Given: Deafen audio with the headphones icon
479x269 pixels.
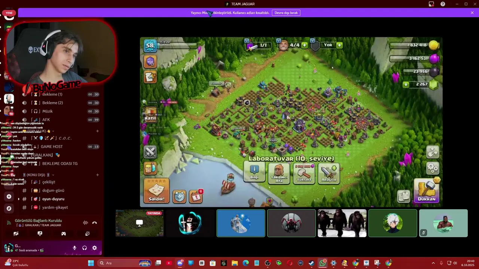Looking at the screenshot, I should 85,248.
